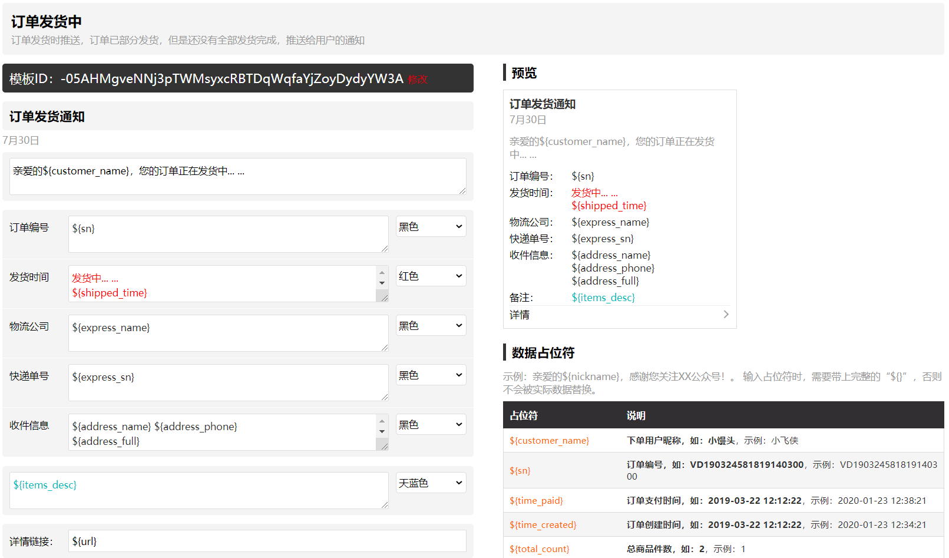Click into the greeting textarea starting with 亲爱的
Image resolution: width=949 pixels, height=558 pixels.
[x=237, y=176]
